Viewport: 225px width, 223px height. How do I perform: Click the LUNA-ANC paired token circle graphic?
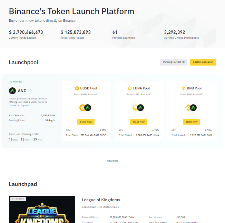(x=138, y=108)
